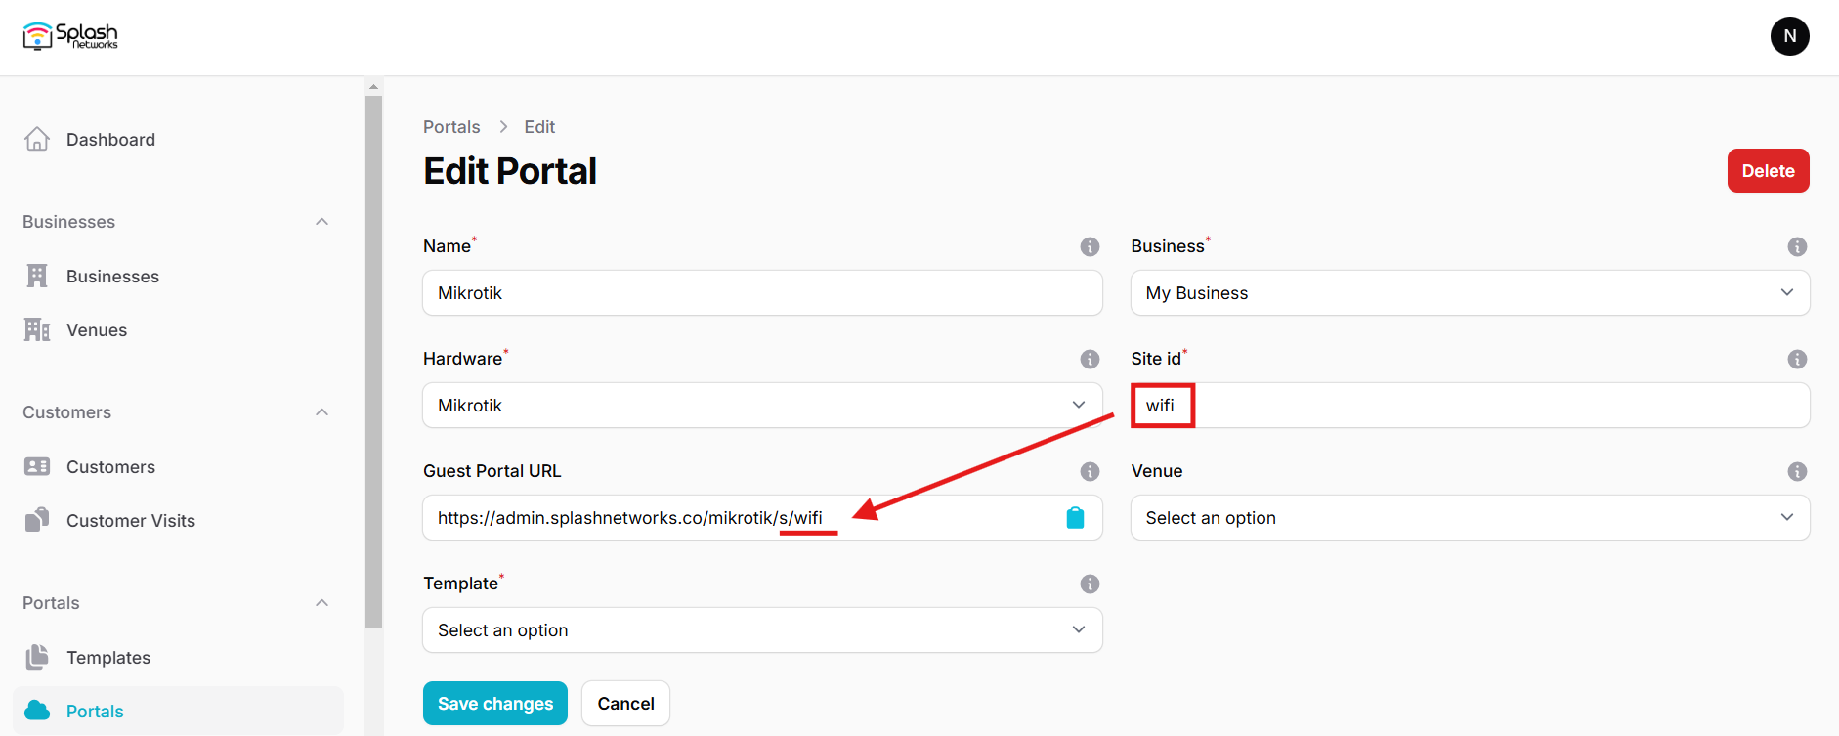
Task: Collapse the Customers sidebar section
Action: point(321,412)
